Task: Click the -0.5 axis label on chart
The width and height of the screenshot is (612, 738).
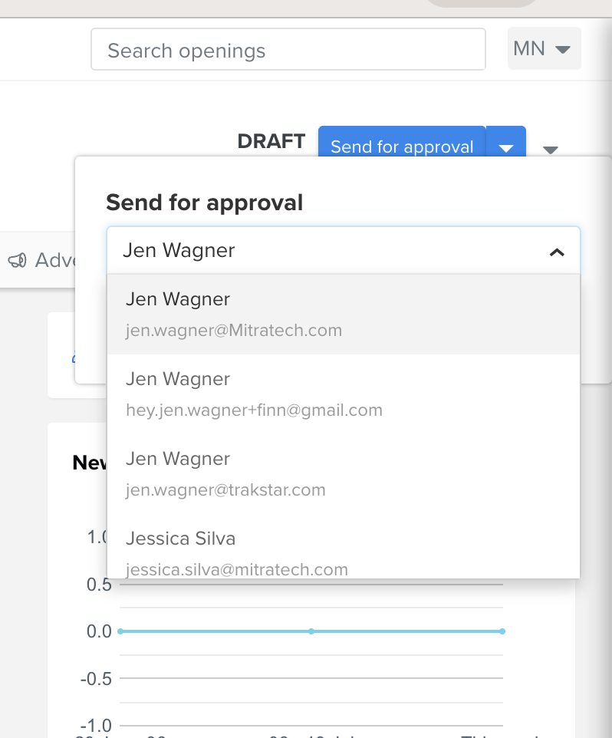Action: (x=96, y=679)
